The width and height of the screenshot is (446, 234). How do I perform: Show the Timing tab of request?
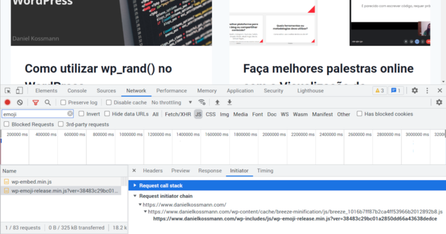click(x=265, y=171)
